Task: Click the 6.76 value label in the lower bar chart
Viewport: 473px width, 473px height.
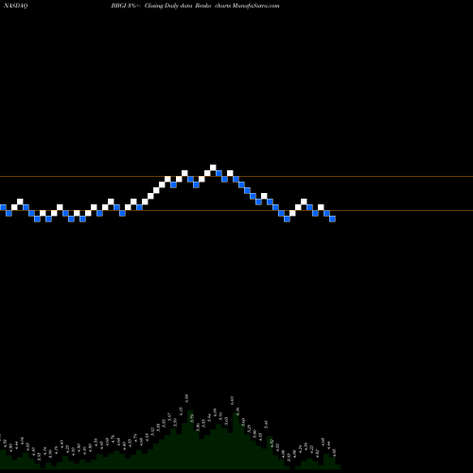Action: tap(237, 412)
